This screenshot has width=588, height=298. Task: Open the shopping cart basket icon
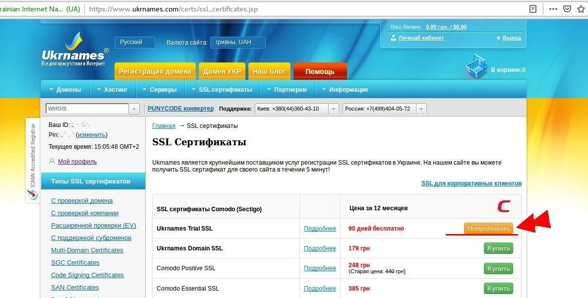coord(477,67)
